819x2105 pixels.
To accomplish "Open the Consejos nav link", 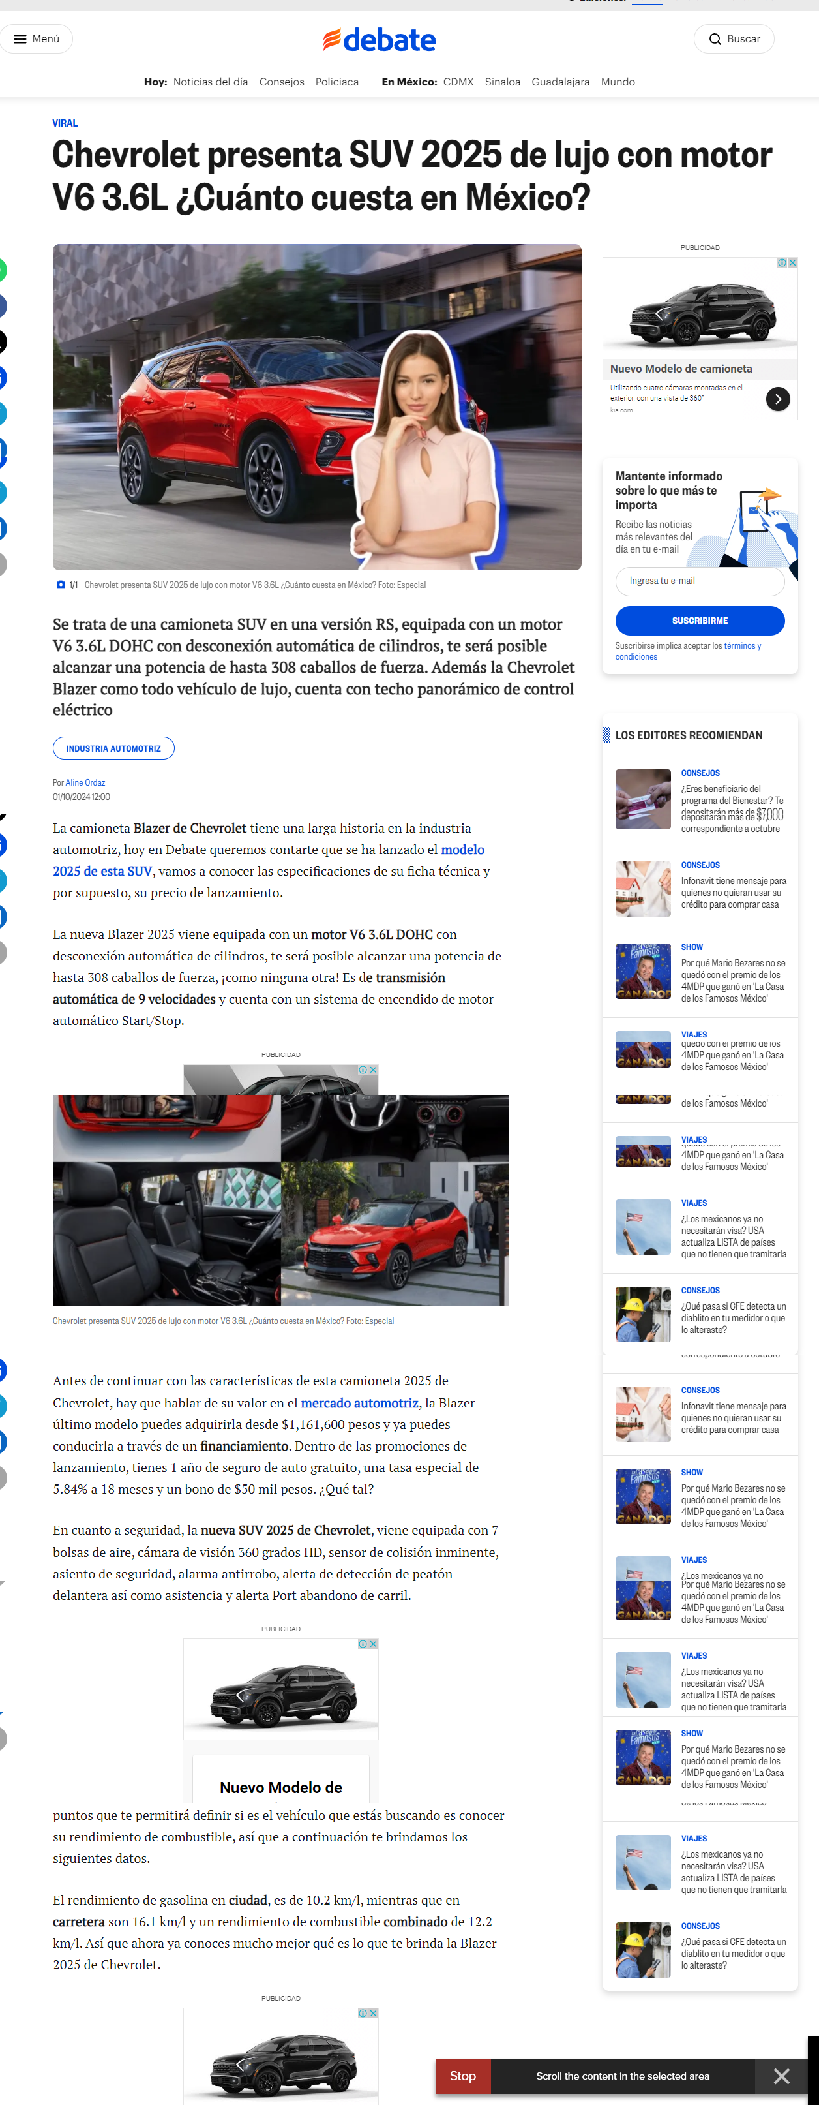I will 282,82.
